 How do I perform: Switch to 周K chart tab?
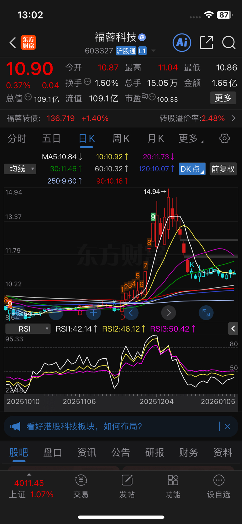click(x=121, y=138)
